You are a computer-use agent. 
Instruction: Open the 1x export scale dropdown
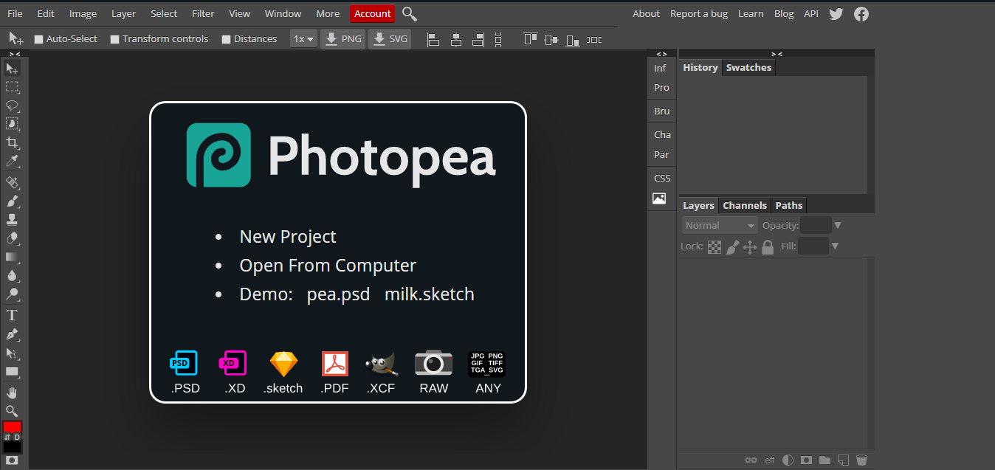[x=304, y=39]
